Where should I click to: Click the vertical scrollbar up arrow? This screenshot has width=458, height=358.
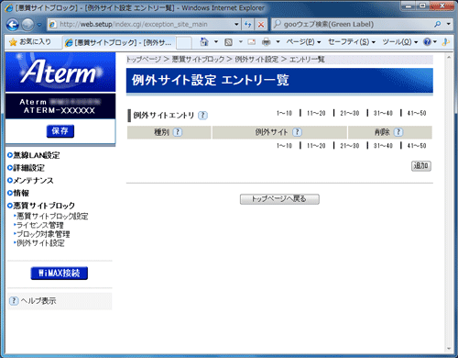click(449, 57)
